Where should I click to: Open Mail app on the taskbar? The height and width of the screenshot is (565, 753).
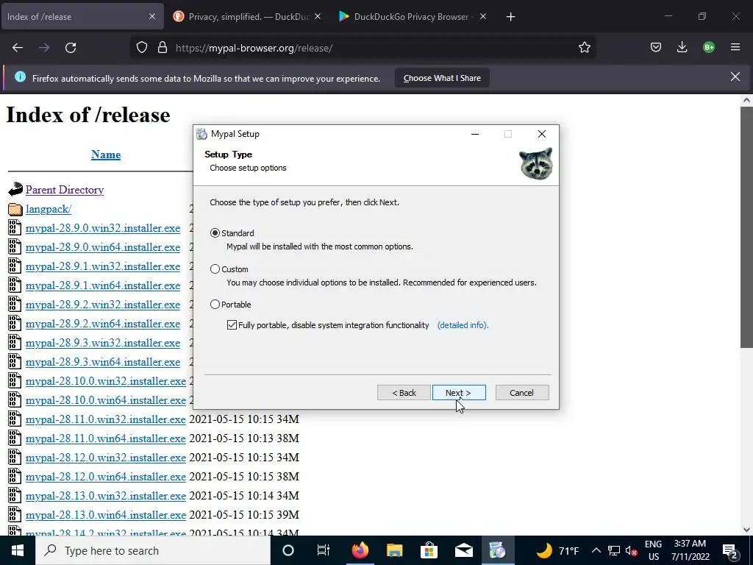tap(464, 550)
